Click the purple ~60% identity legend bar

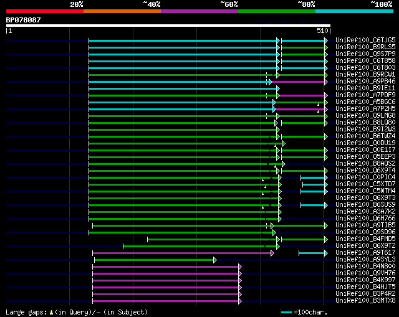199,11
